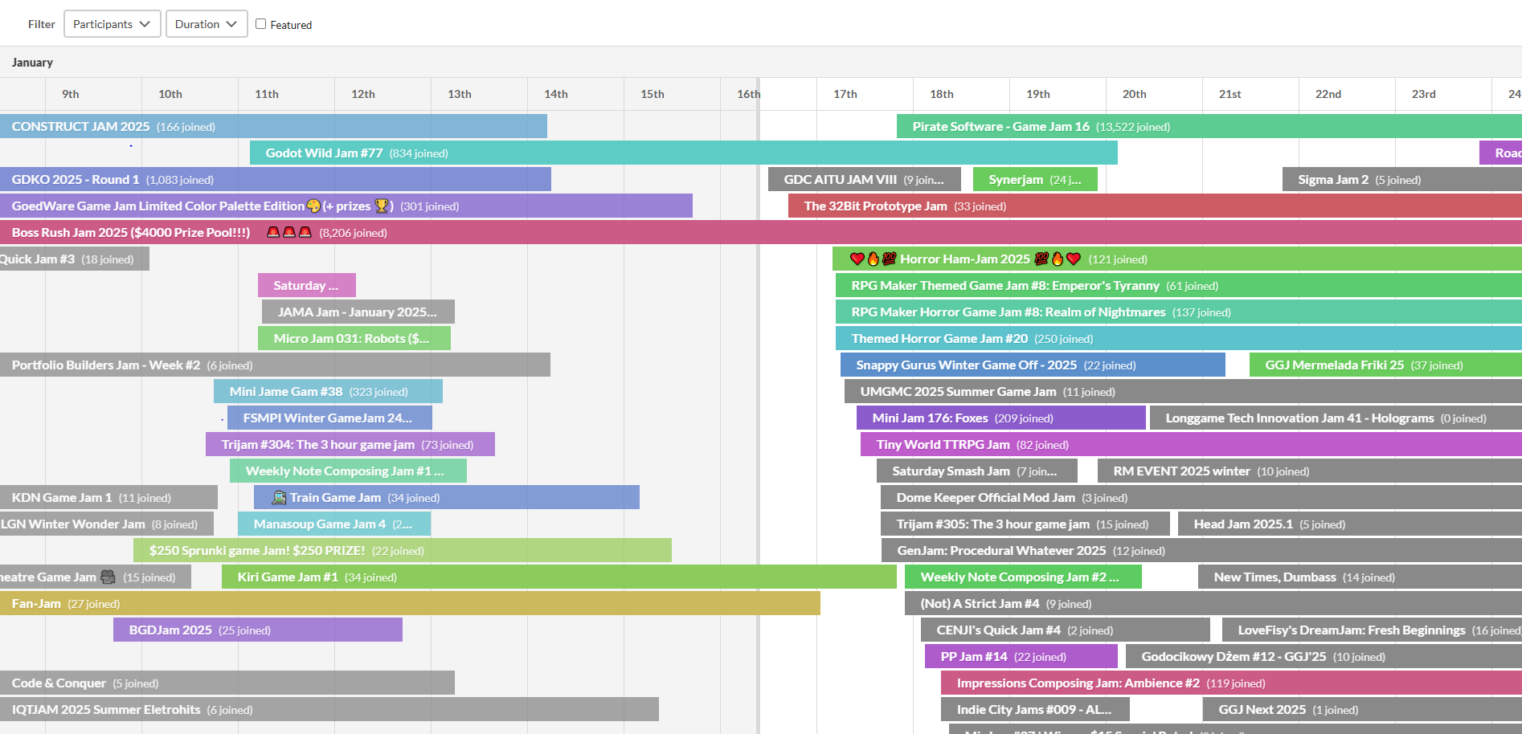Open Mini Jame Gam #38
Screen dimensions: 1522x734
(x=328, y=392)
